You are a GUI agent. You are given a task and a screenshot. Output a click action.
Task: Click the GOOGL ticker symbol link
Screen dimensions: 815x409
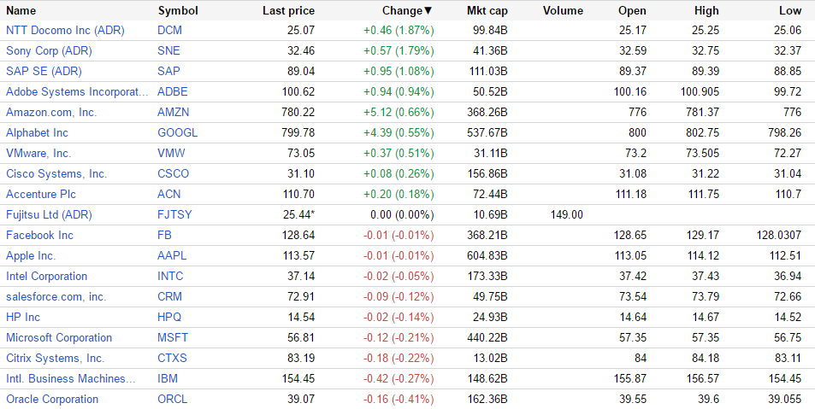pyautogui.click(x=177, y=132)
